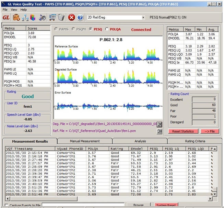Image resolution: width=224 pixels, height=208 pixels.
Task: Click the GL logo toolbar icon
Action: 6,18
